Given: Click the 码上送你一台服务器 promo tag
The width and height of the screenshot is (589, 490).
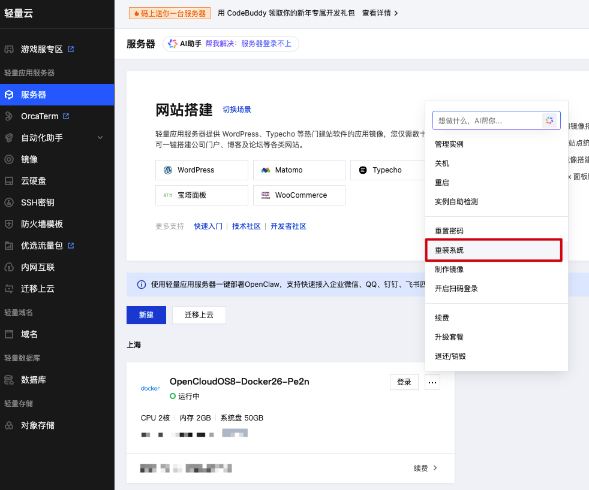Looking at the screenshot, I should pyautogui.click(x=169, y=13).
